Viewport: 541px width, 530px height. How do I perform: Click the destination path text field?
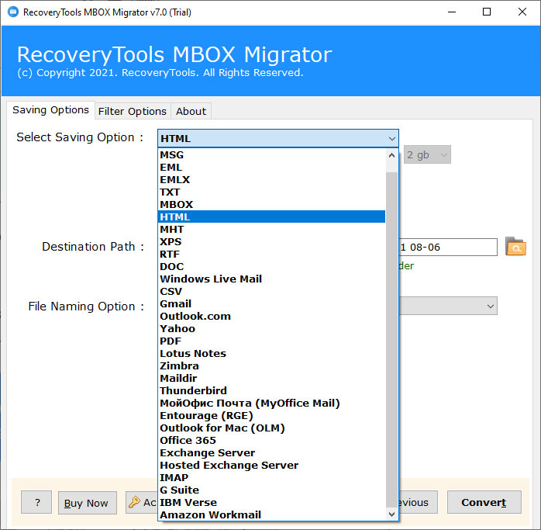point(448,247)
